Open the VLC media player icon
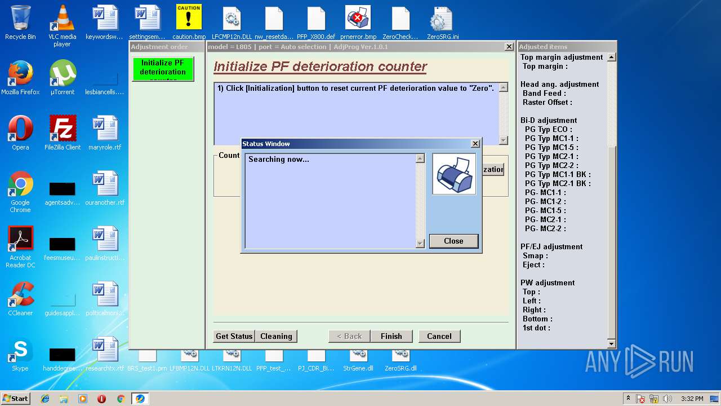Viewport: 721px width, 406px height. point(62,25)
